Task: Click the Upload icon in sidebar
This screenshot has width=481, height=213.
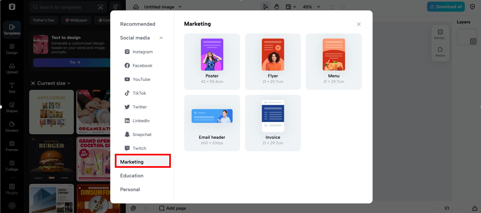Action: tap(12, 69)
